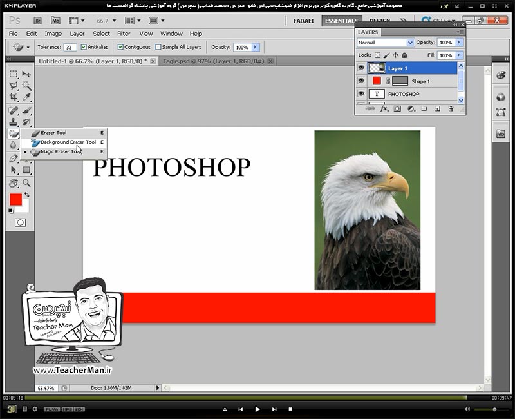Toggle KMPlayer 3D mode button
515x419 pixels.
tap(12, 409)
